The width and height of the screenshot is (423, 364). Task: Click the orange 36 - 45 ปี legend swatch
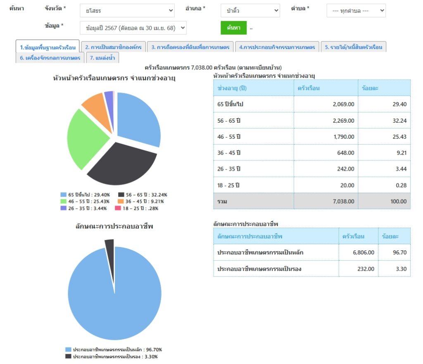[x=121, y=201]
